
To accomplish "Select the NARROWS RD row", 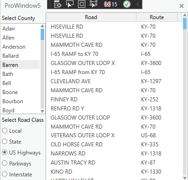I will 114,154.
